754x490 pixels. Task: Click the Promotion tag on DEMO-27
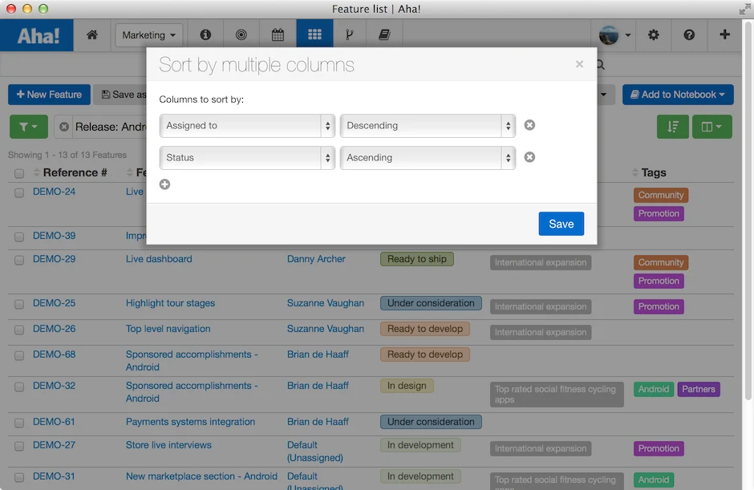click(659, 448)
